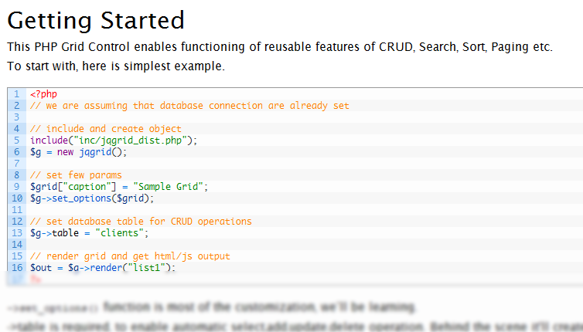
Task: Click the $out render("list1") code line
Action: point(103,268)
